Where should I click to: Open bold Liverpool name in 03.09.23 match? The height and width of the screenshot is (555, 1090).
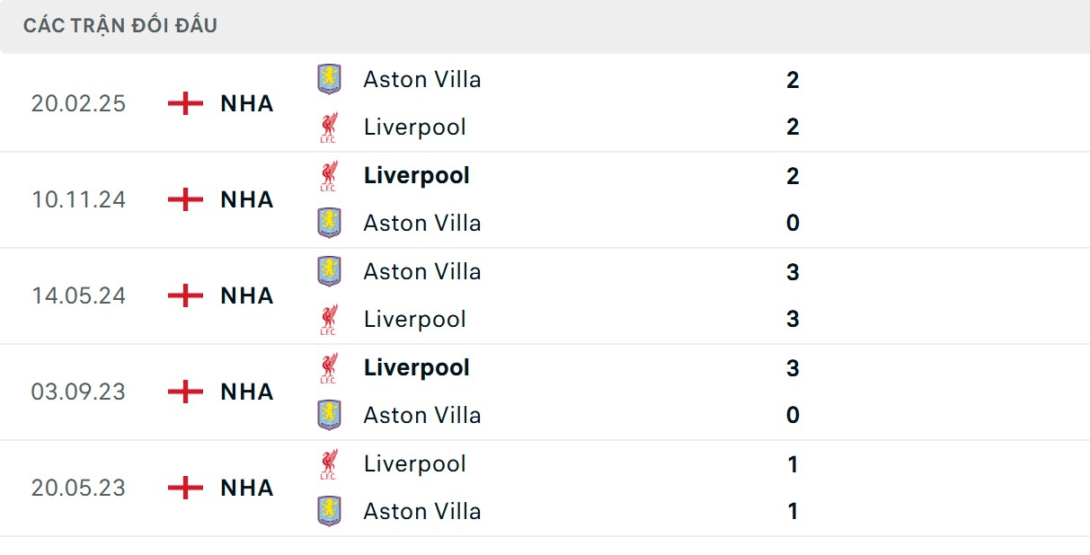coord(416,367)
